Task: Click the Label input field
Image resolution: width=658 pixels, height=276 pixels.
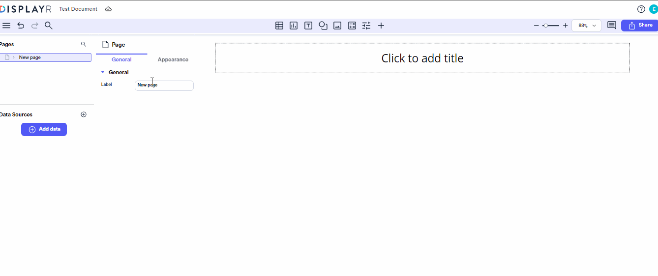Action: tap(164, 85)
